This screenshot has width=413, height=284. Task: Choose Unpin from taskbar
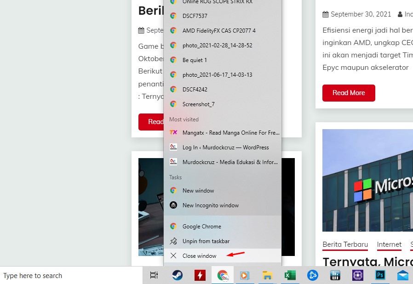(206, 241)
